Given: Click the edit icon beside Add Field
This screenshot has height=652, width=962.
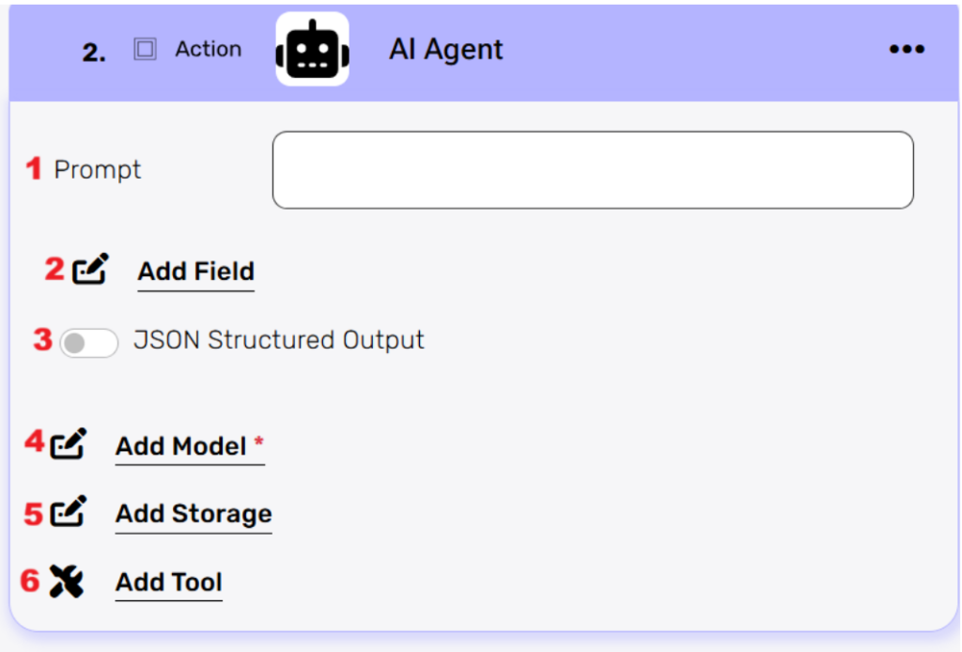Looking at the screenshot, I should 91,270.
